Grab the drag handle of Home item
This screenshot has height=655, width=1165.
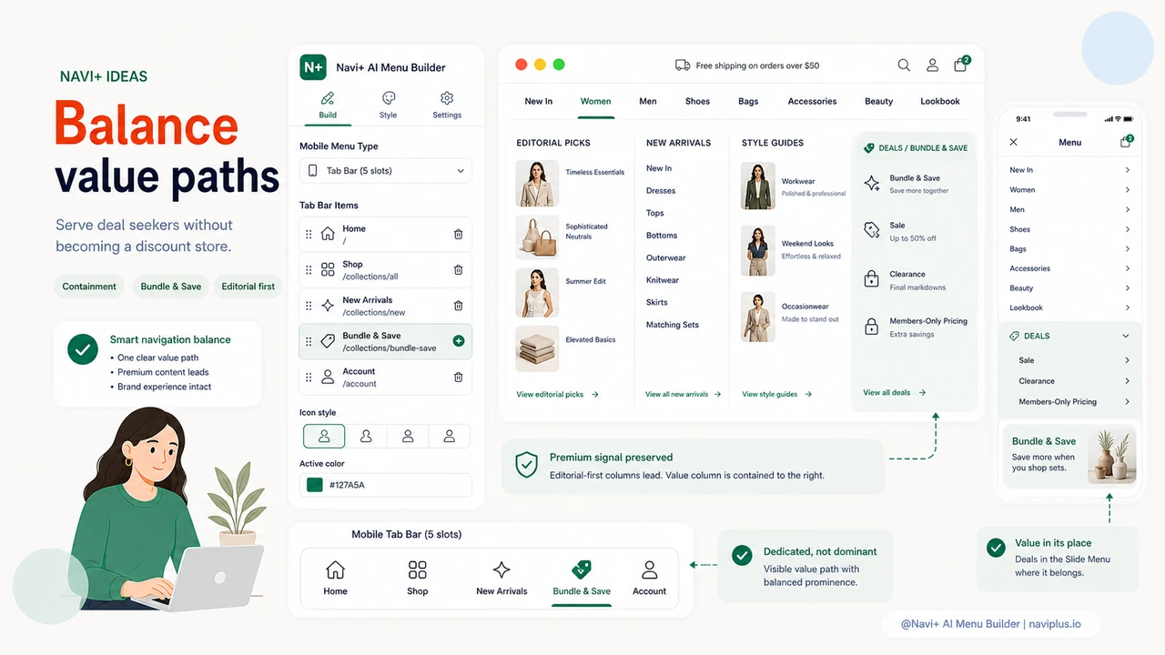click(309, 235)
